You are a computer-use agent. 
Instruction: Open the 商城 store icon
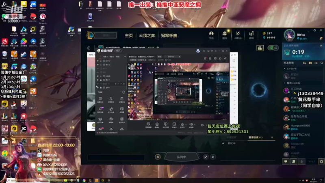click(251, 35)
